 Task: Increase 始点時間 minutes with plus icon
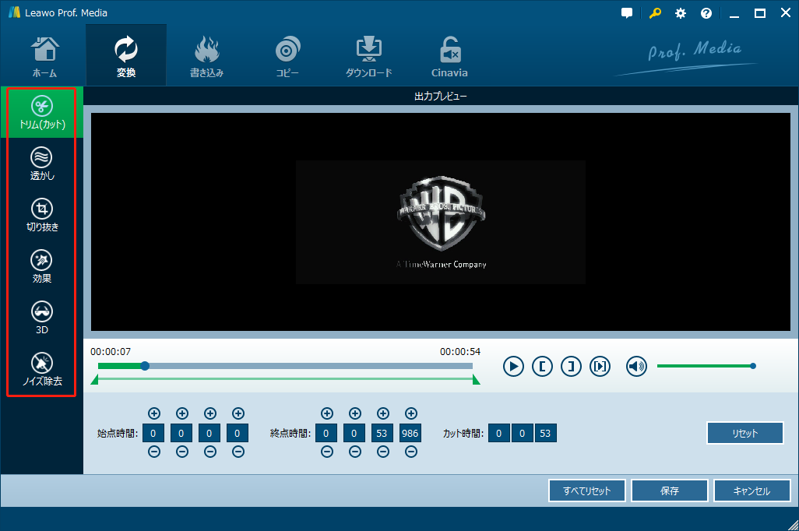pos(182,413)
